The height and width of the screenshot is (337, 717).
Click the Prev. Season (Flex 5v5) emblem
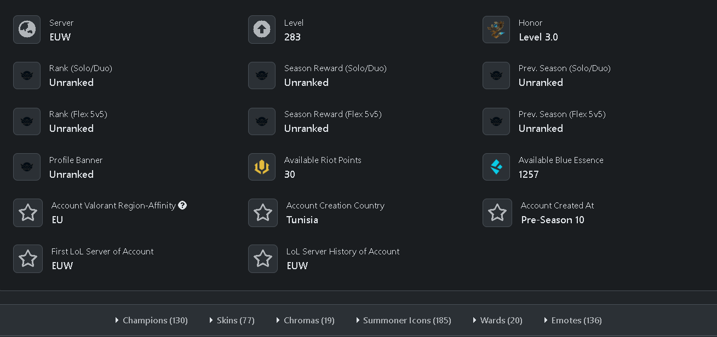point(496,121)
